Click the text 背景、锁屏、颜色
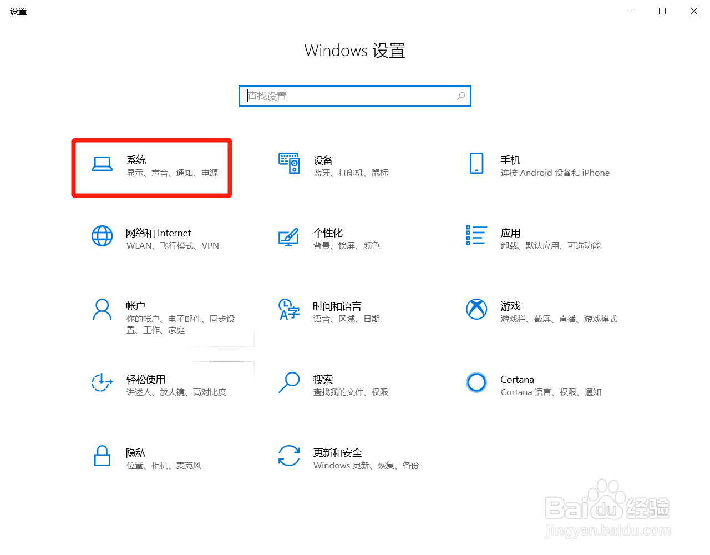Screen dimensions: 710x555 click(x=347, y=246)
